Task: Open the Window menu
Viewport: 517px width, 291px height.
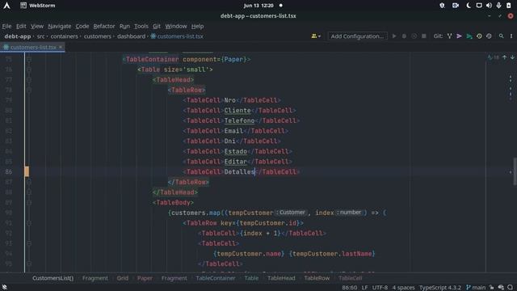Action: 176,26
